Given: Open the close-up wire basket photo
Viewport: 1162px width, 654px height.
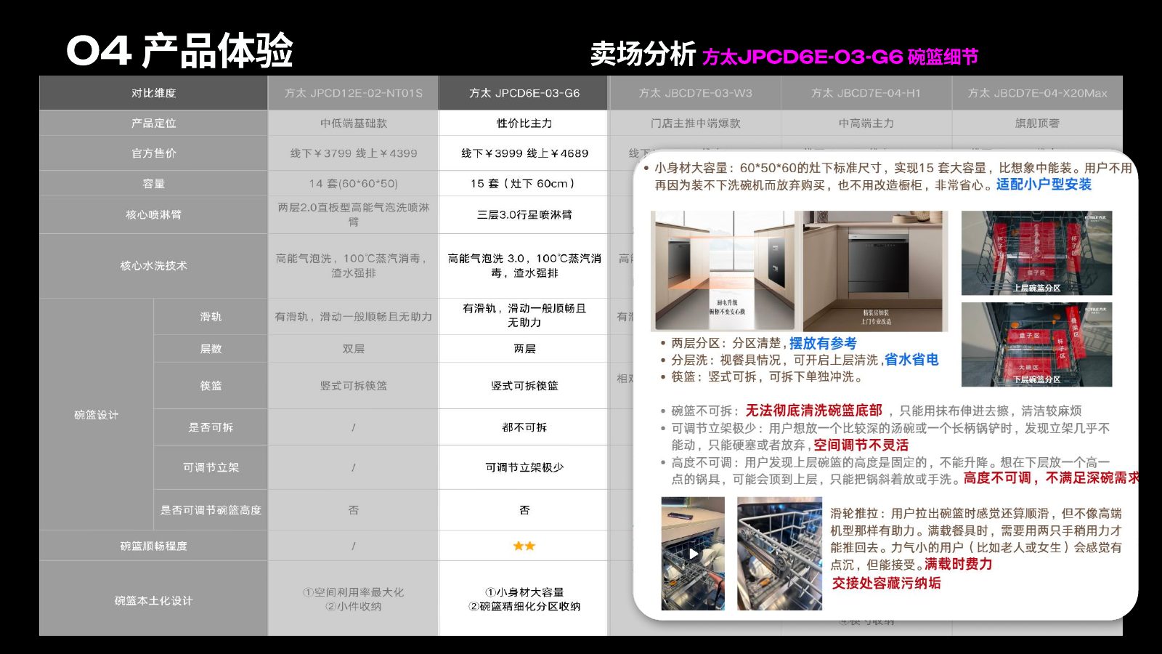Looking at the screenshot, I should (779, 553).
